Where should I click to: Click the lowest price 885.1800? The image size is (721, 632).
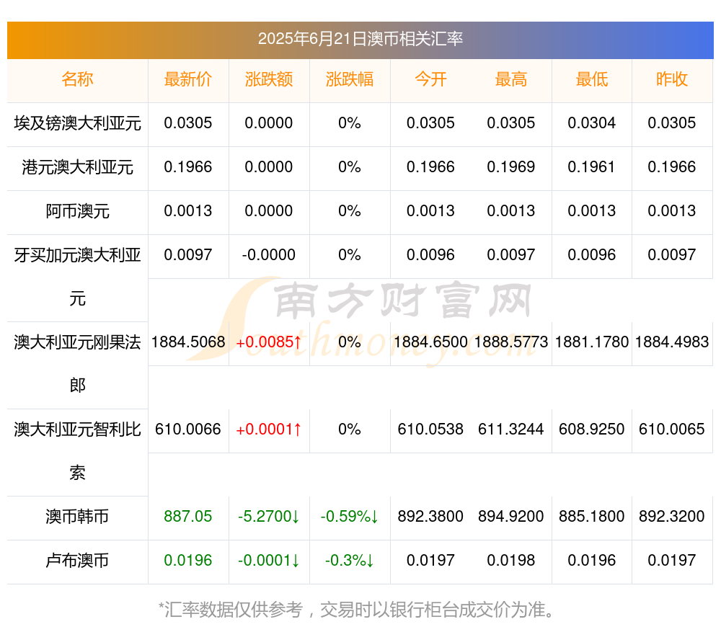tap(592, 517)
